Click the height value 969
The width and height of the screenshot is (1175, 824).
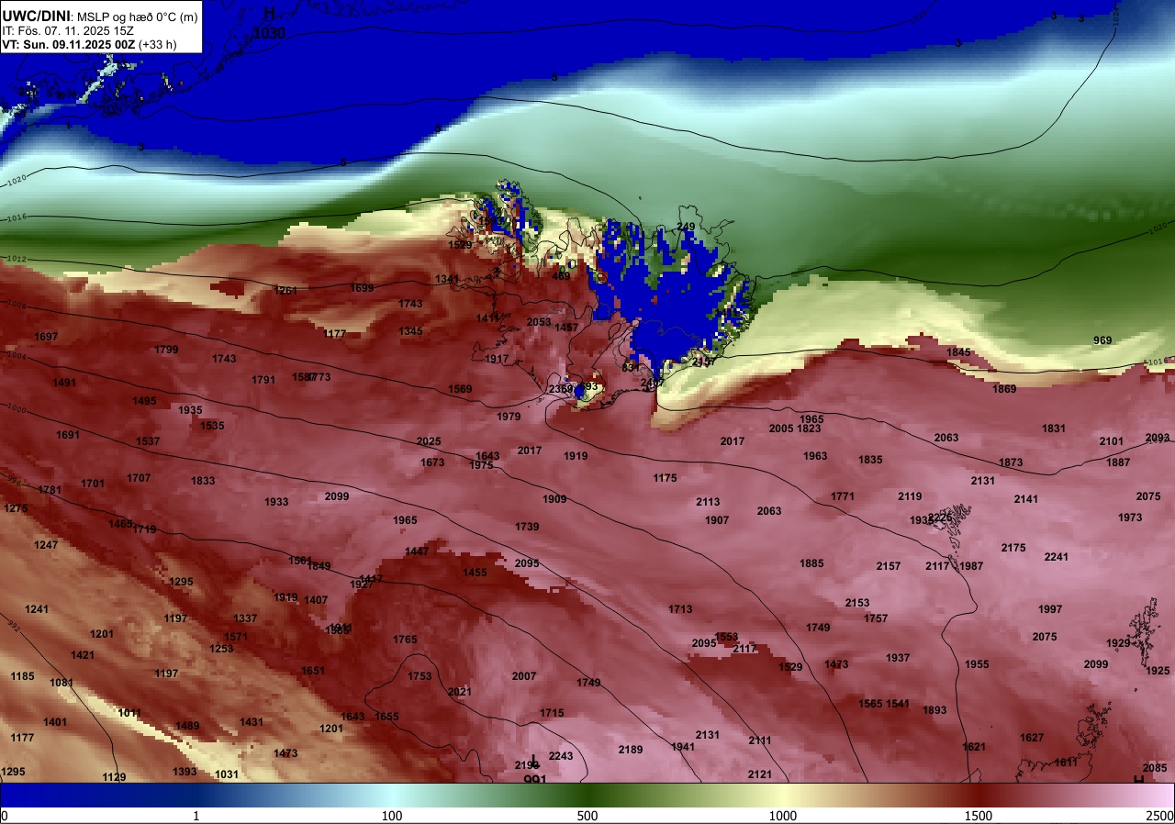click(1102, 340)
